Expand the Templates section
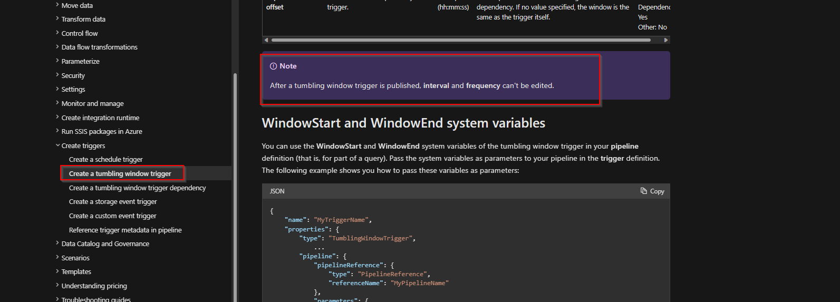The width and height of the screenshot is (840, 302). tap(76, 271)
